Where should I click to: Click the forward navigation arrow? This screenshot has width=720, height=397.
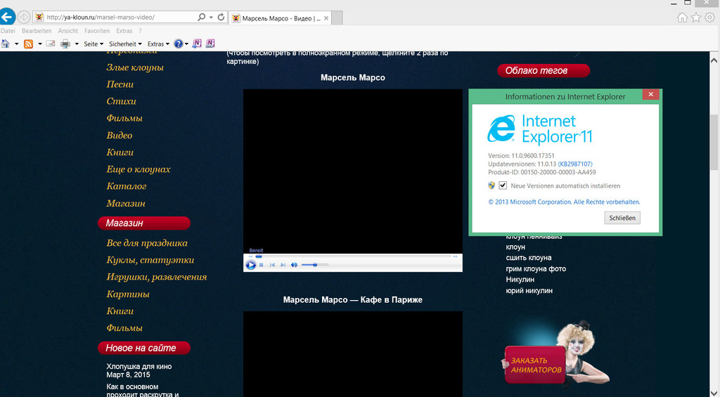[24, 18]
